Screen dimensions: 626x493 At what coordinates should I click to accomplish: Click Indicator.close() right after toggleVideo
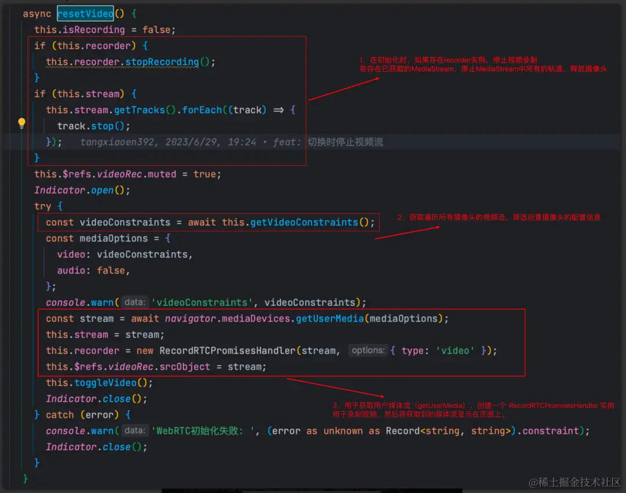(96, 399)
